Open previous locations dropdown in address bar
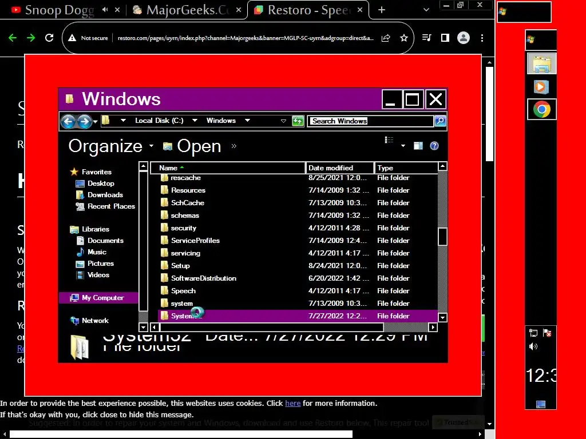 pyautogui.click(x=283, y=121)
